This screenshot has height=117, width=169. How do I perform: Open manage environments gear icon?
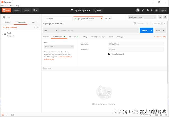click(165, 17)
